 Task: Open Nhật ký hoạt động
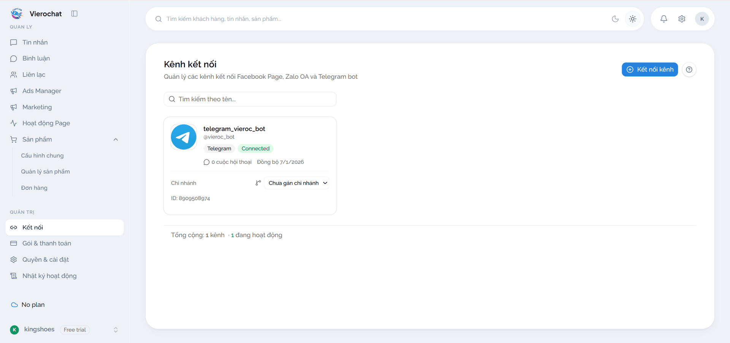(65, 276)
